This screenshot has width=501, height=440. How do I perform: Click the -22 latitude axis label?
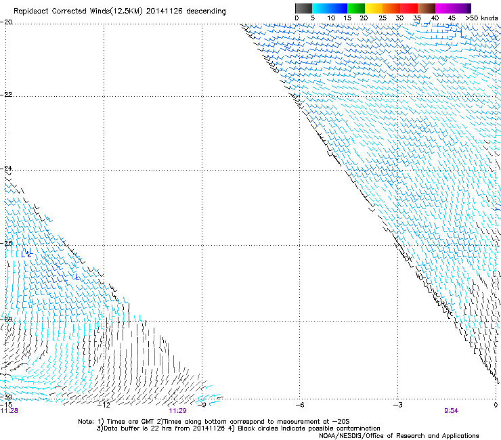6,95
